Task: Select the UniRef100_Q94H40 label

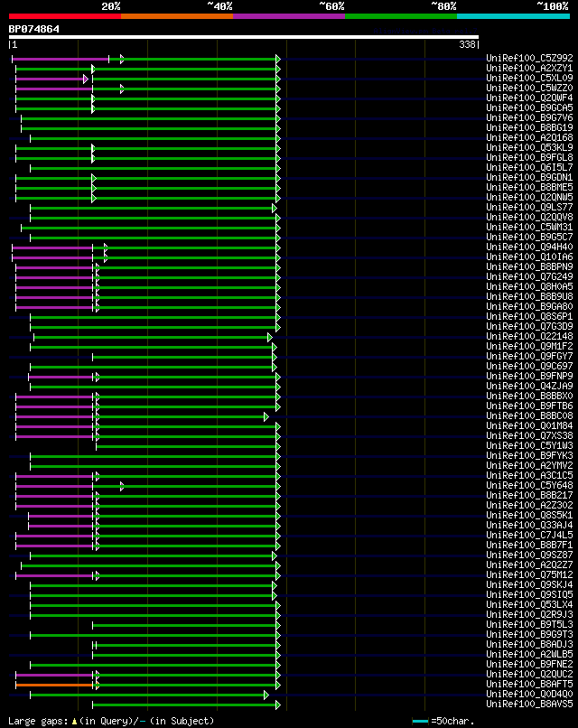Action: pyautogui.click(x=529, y=247)
